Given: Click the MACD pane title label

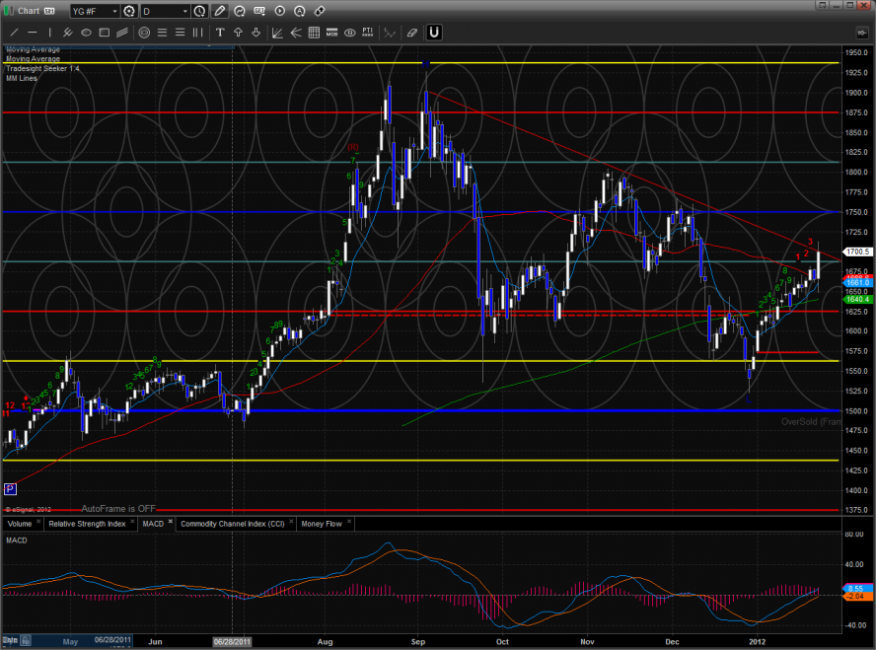Looking at the screenshot, I should pyautogui.click(x=17, y=541).
